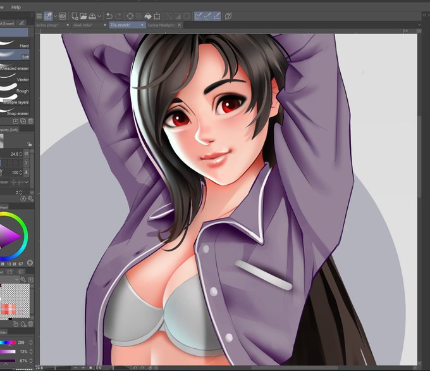Open the Clip Studio Assets spiral icon

point(62,16)
